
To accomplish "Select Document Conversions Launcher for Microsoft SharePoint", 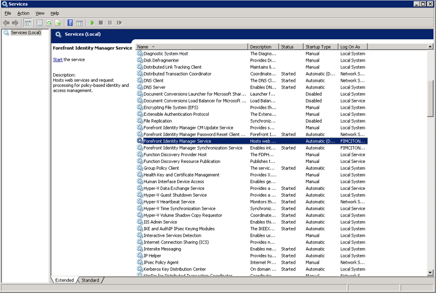I will click(252, 94).
